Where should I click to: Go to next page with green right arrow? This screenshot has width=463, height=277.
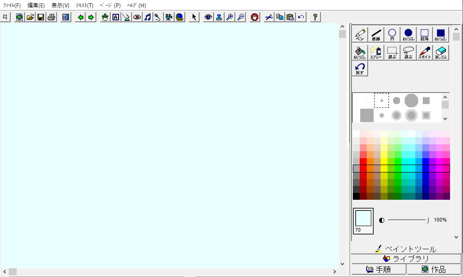click(x=91, y=17)
